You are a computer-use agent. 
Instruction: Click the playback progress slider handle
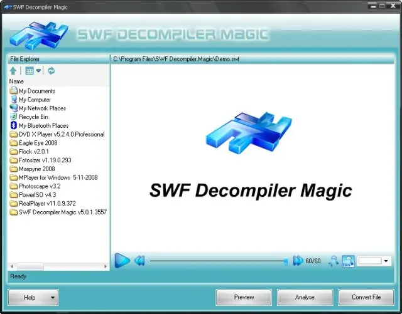pyautogui.click(x=285, y=261)
